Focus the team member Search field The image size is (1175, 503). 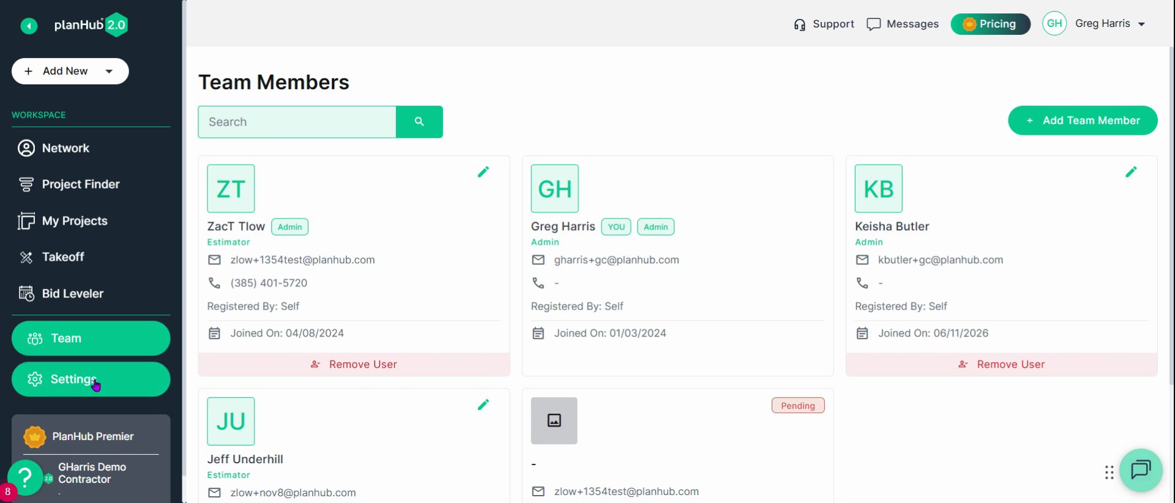click(x=297, y=122)
